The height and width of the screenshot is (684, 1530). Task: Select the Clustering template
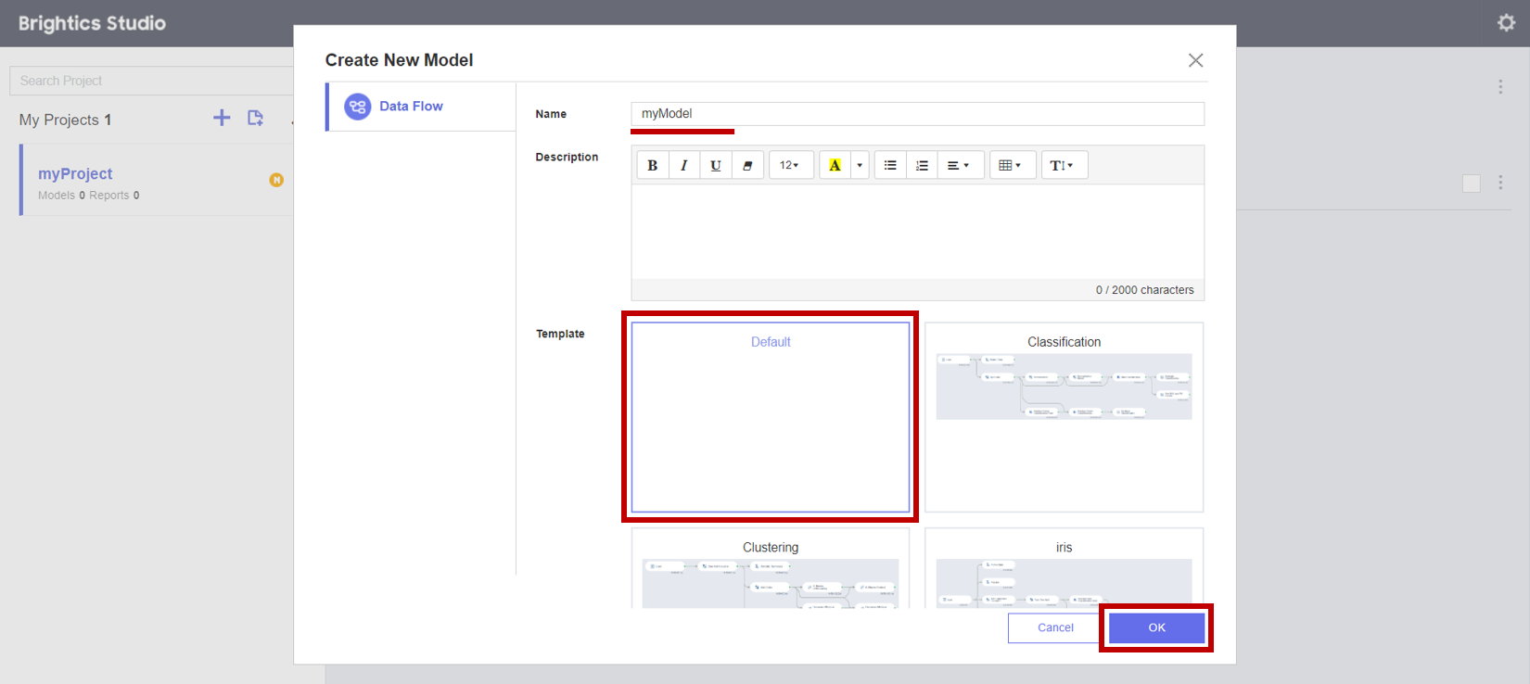[771, 568]
